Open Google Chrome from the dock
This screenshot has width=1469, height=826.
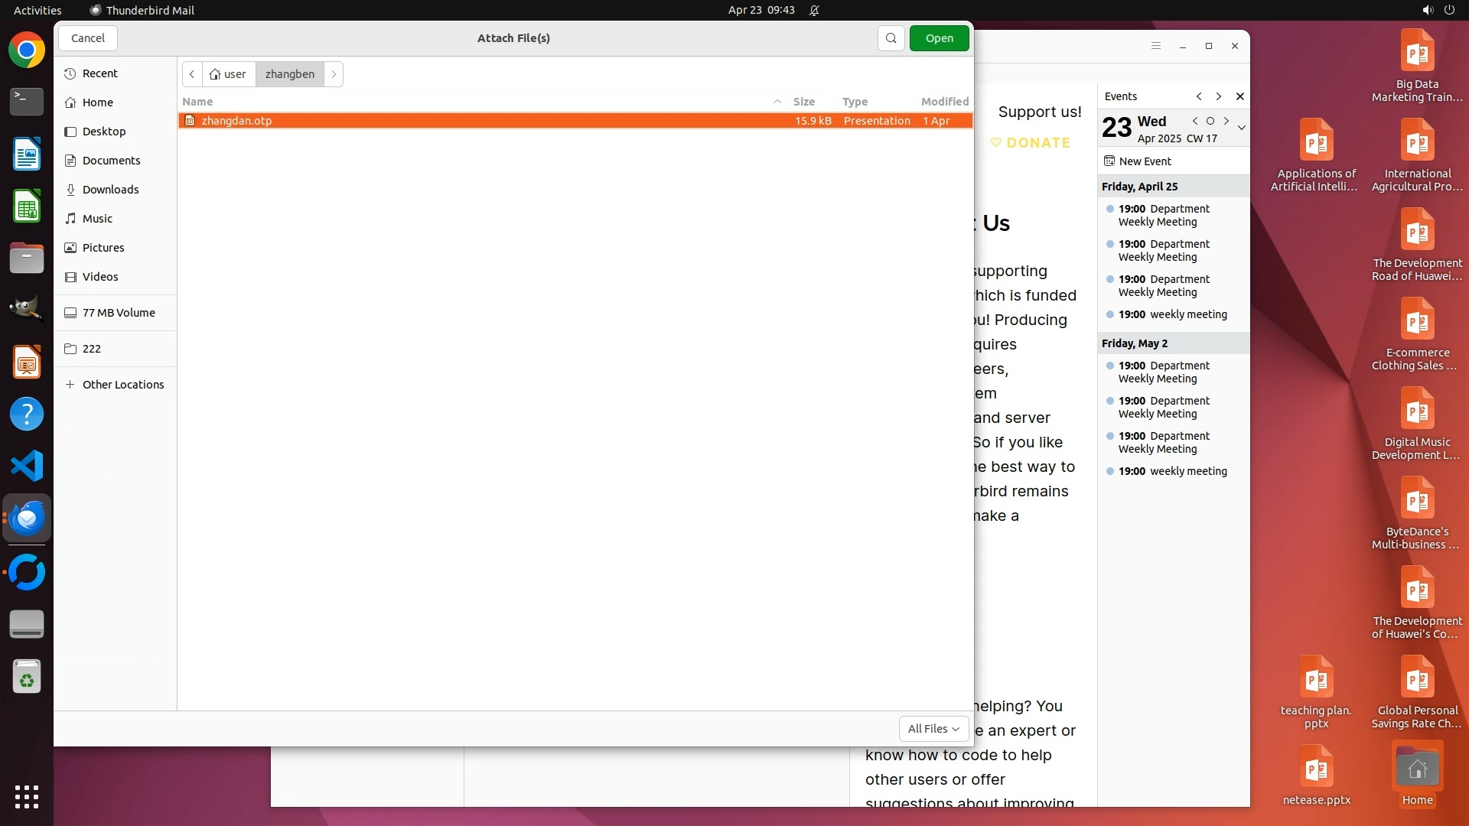click(x=27, y=50)
